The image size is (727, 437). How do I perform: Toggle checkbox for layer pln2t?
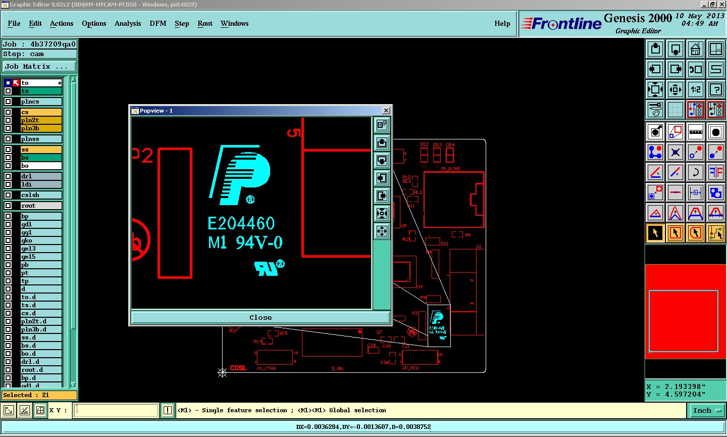pos(8,120)
